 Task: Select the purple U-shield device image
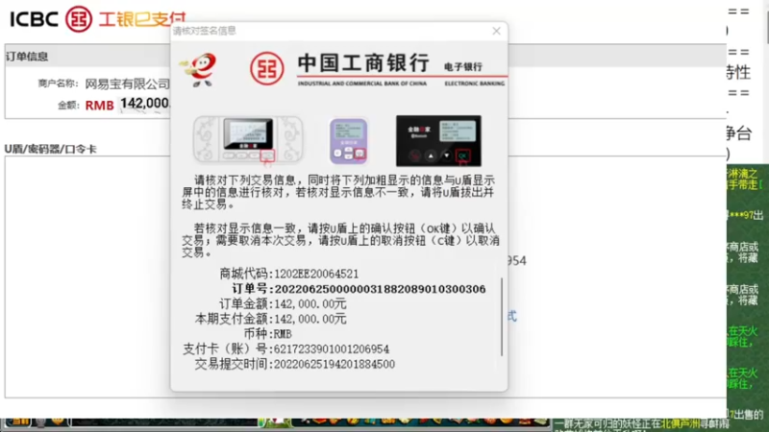[x=348, y=141]
